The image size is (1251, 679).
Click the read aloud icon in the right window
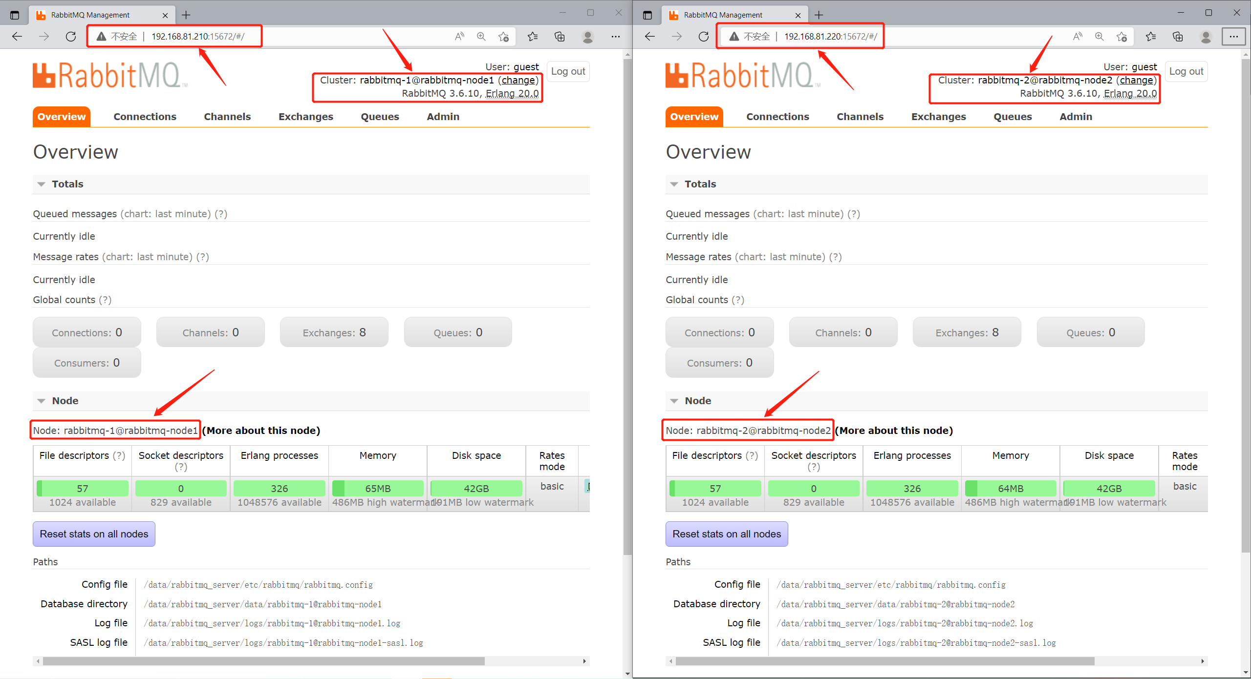tap(1078, 37)
